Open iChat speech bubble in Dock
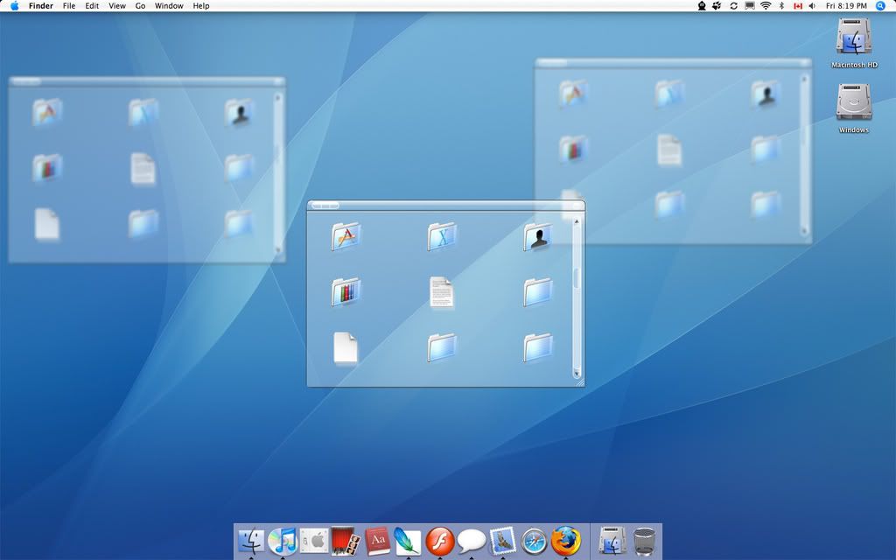This screenshot has width=896, height=560. (x=471, y=542)
